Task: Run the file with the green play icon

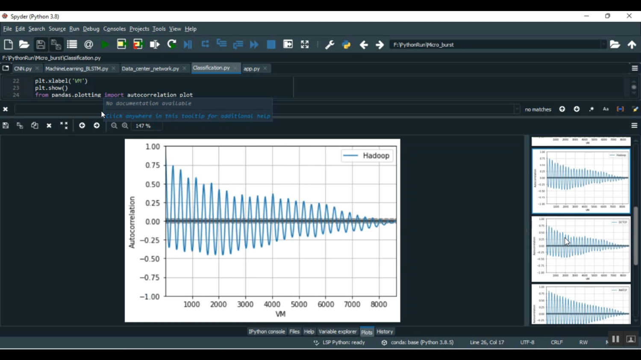Action: coord(105,44)
